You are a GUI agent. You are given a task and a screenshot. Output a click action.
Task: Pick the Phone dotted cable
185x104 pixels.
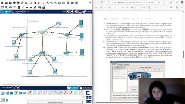coord(55,92)
